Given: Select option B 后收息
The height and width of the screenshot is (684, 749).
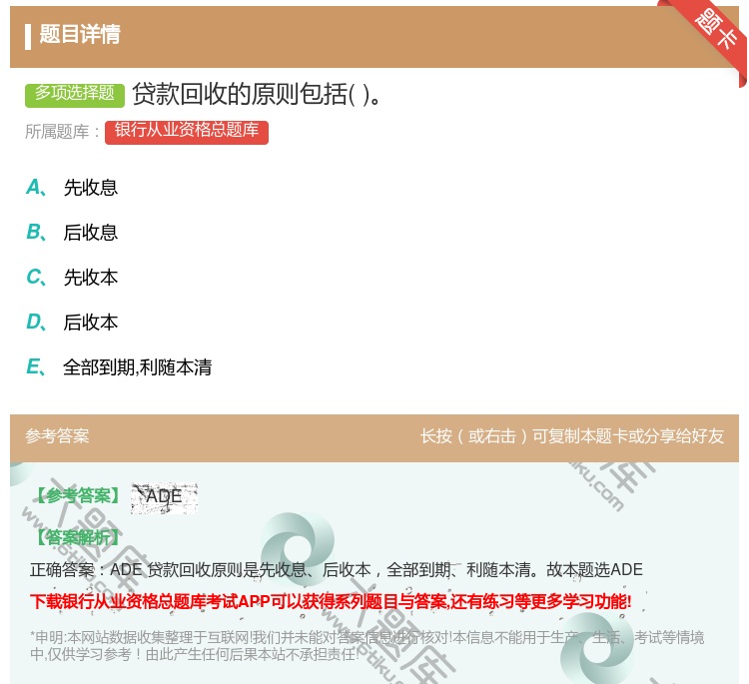Looking at the screenshot, I should [x=72, y=232].
